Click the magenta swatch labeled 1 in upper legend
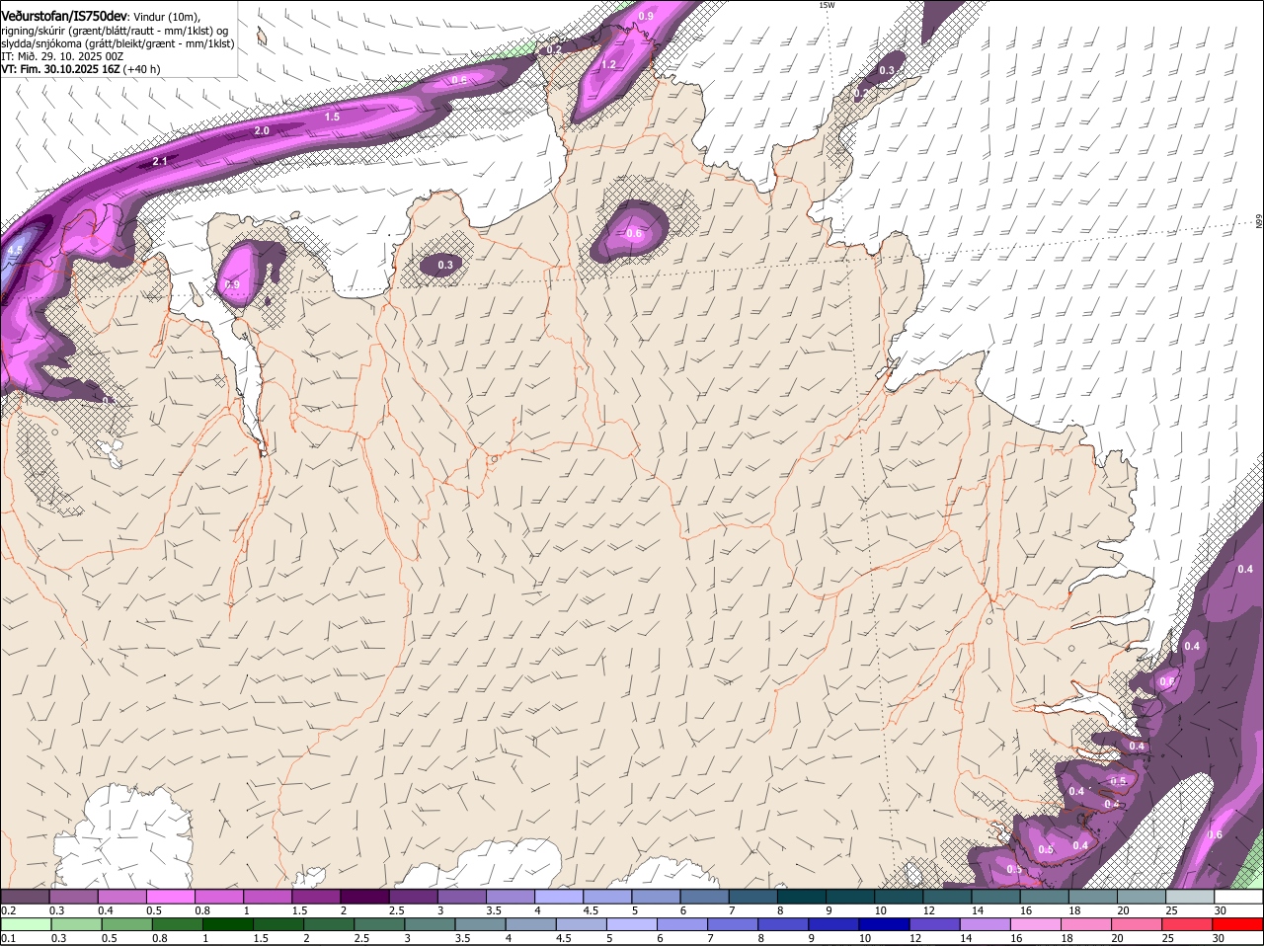 [x=267, y=897]
